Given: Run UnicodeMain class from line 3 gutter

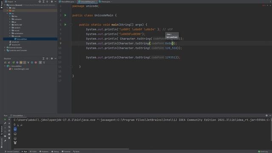Looking at the screenshot, I should (x=65, y=15).
